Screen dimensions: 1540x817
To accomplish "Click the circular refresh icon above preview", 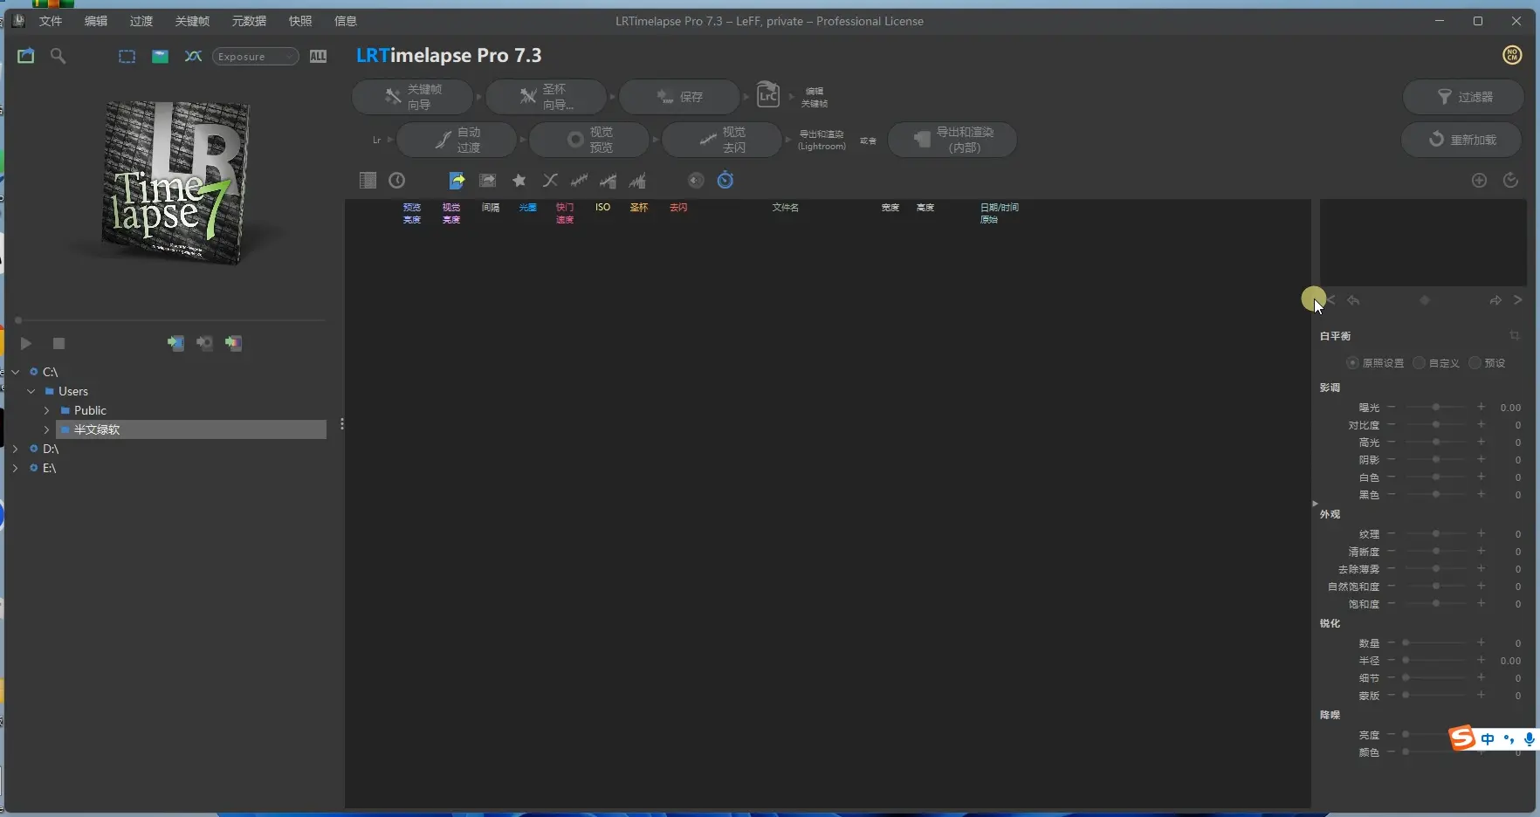I will [x=1511, y=180].
